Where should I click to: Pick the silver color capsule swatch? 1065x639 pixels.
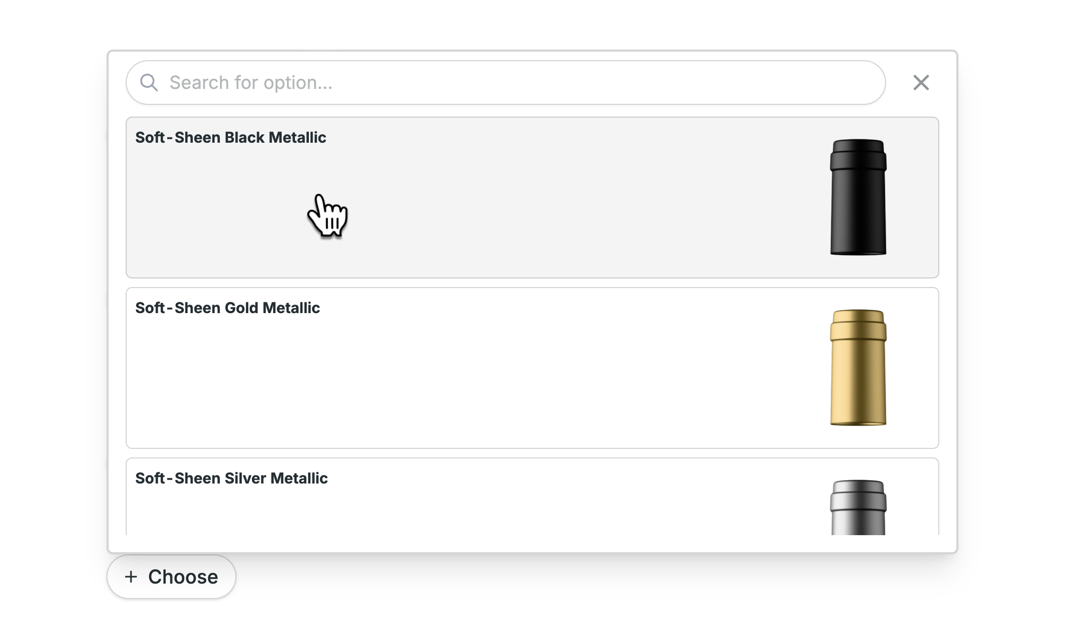[x=858, y=507]
